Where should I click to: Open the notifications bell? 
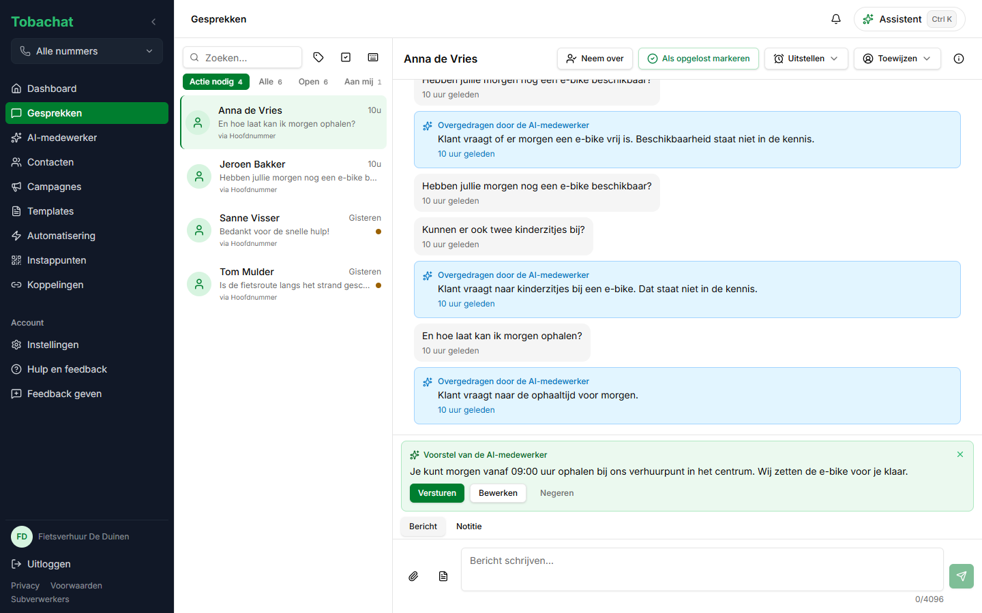pos(836,19)
